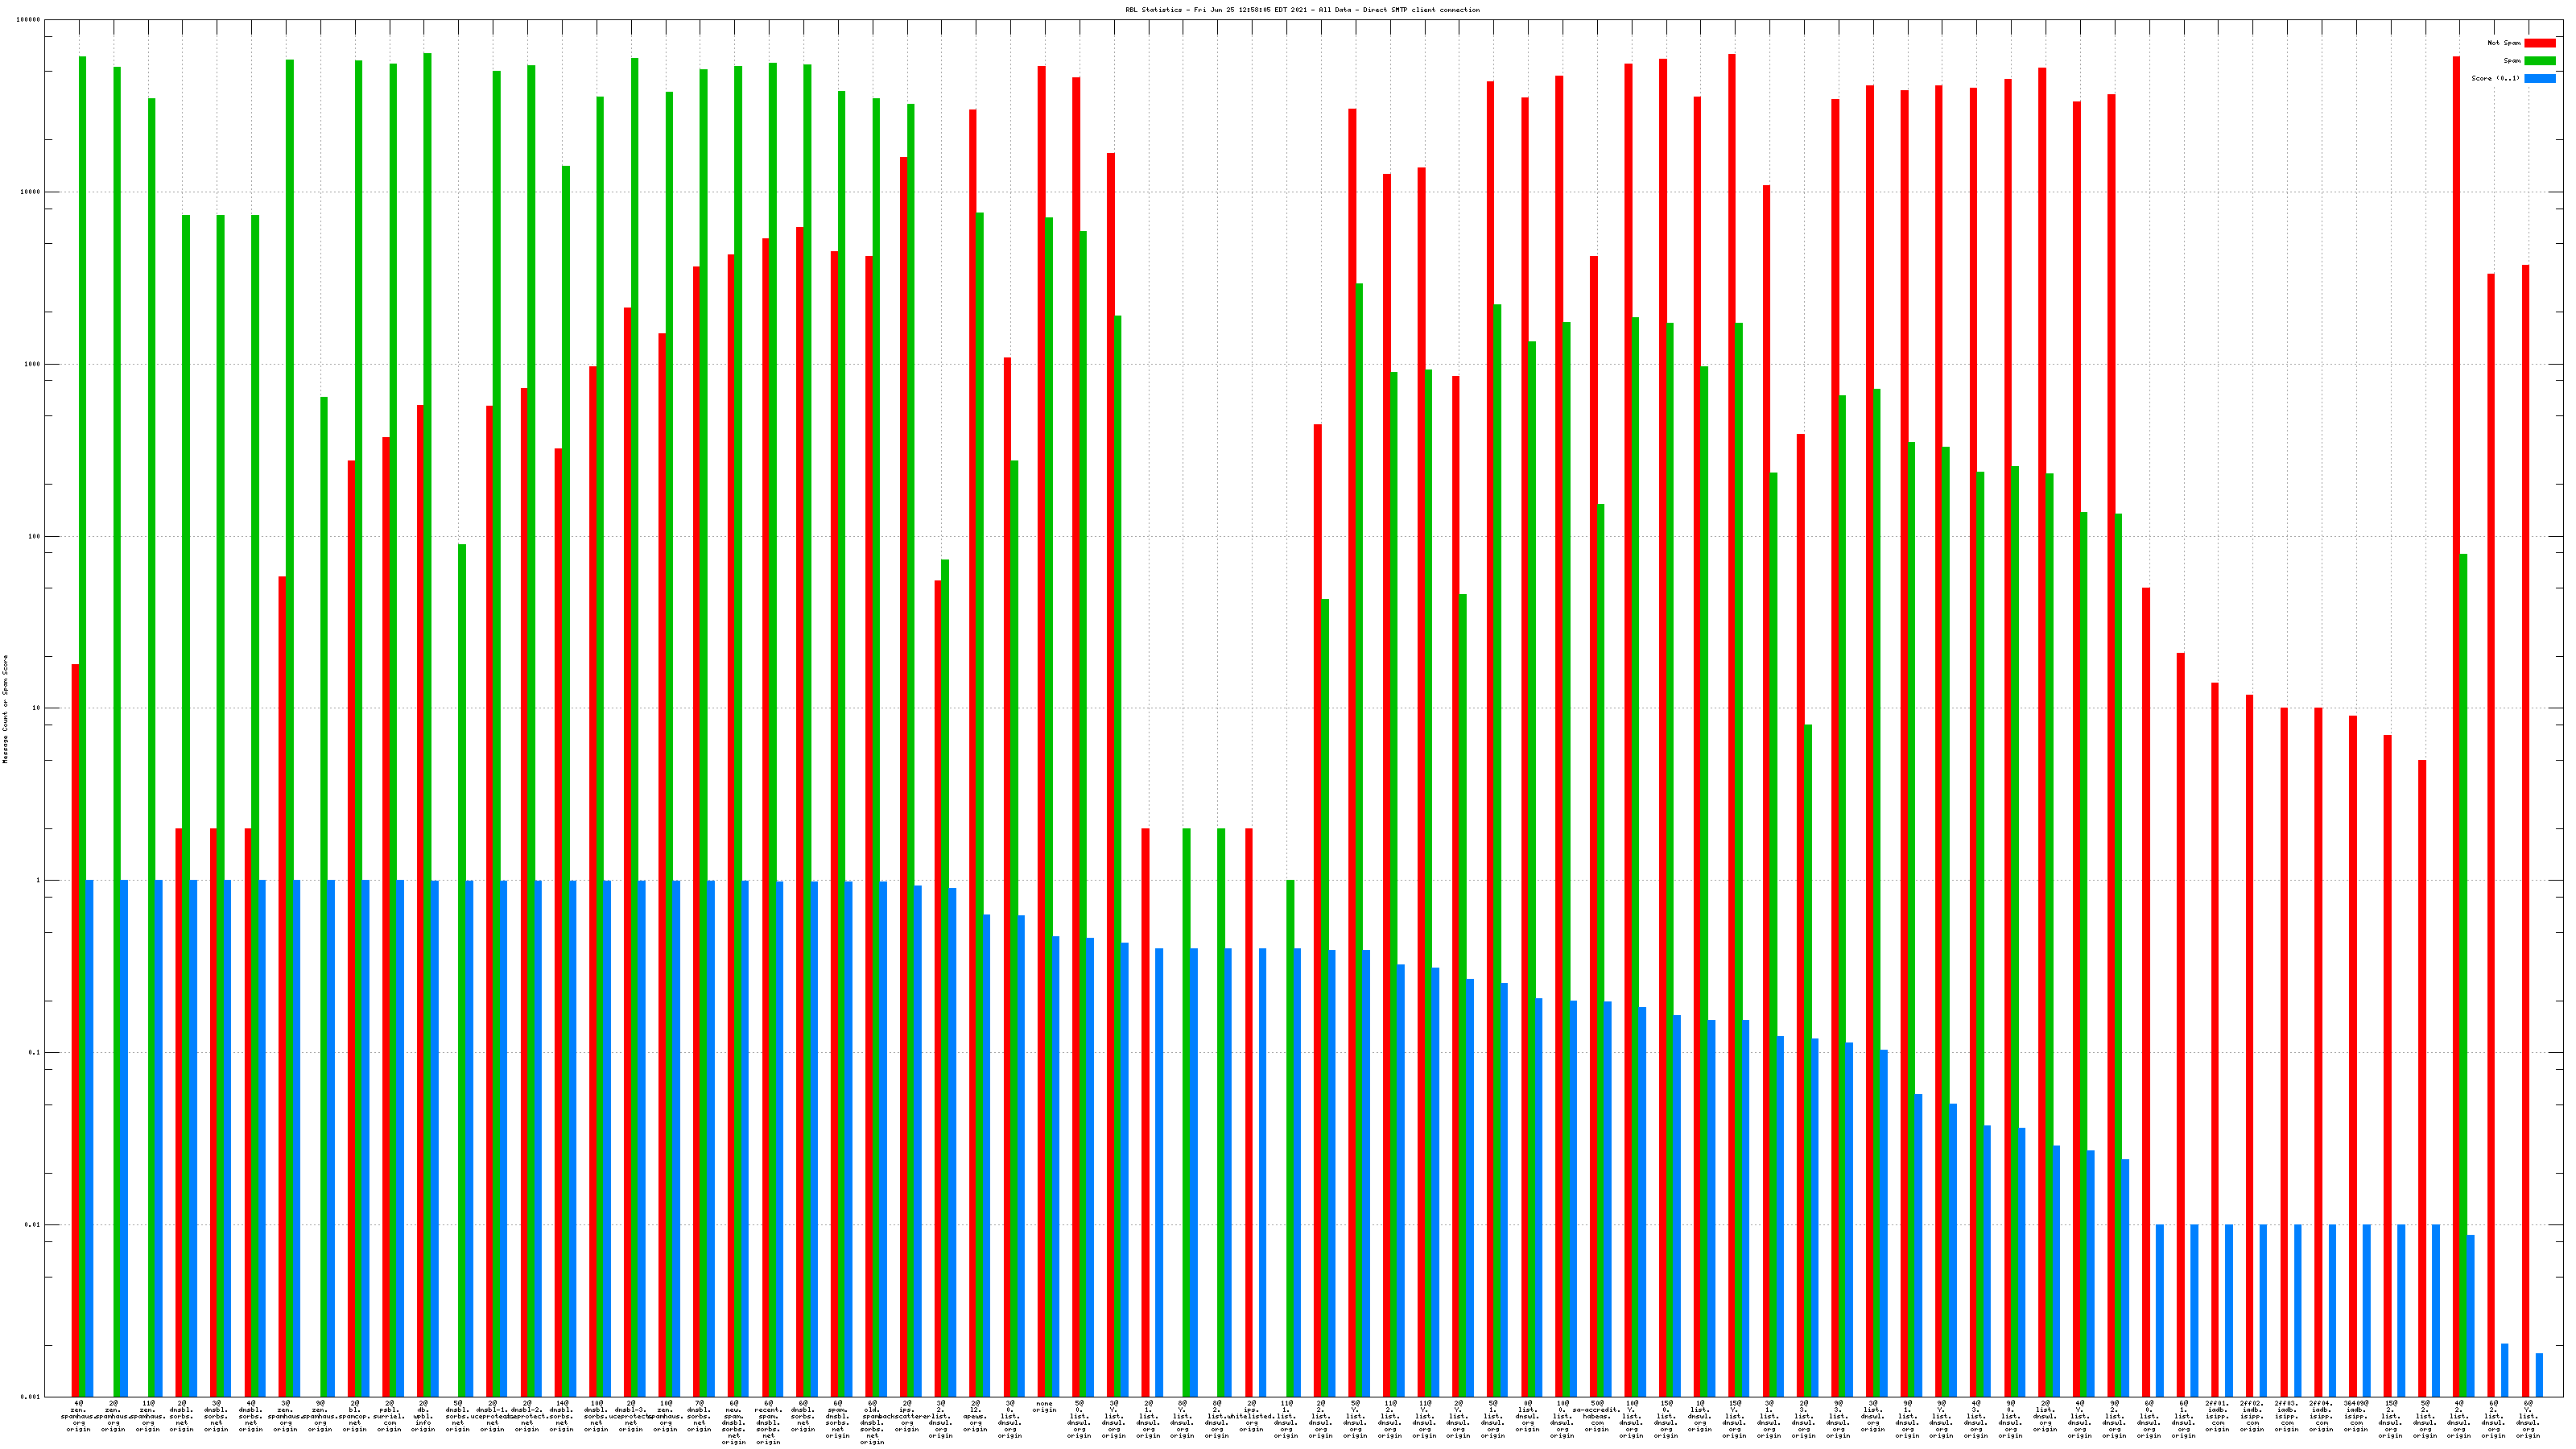Click the RBL Statistics chart title
This screenshot has height=1449, width=2576.
(1302, 10)
